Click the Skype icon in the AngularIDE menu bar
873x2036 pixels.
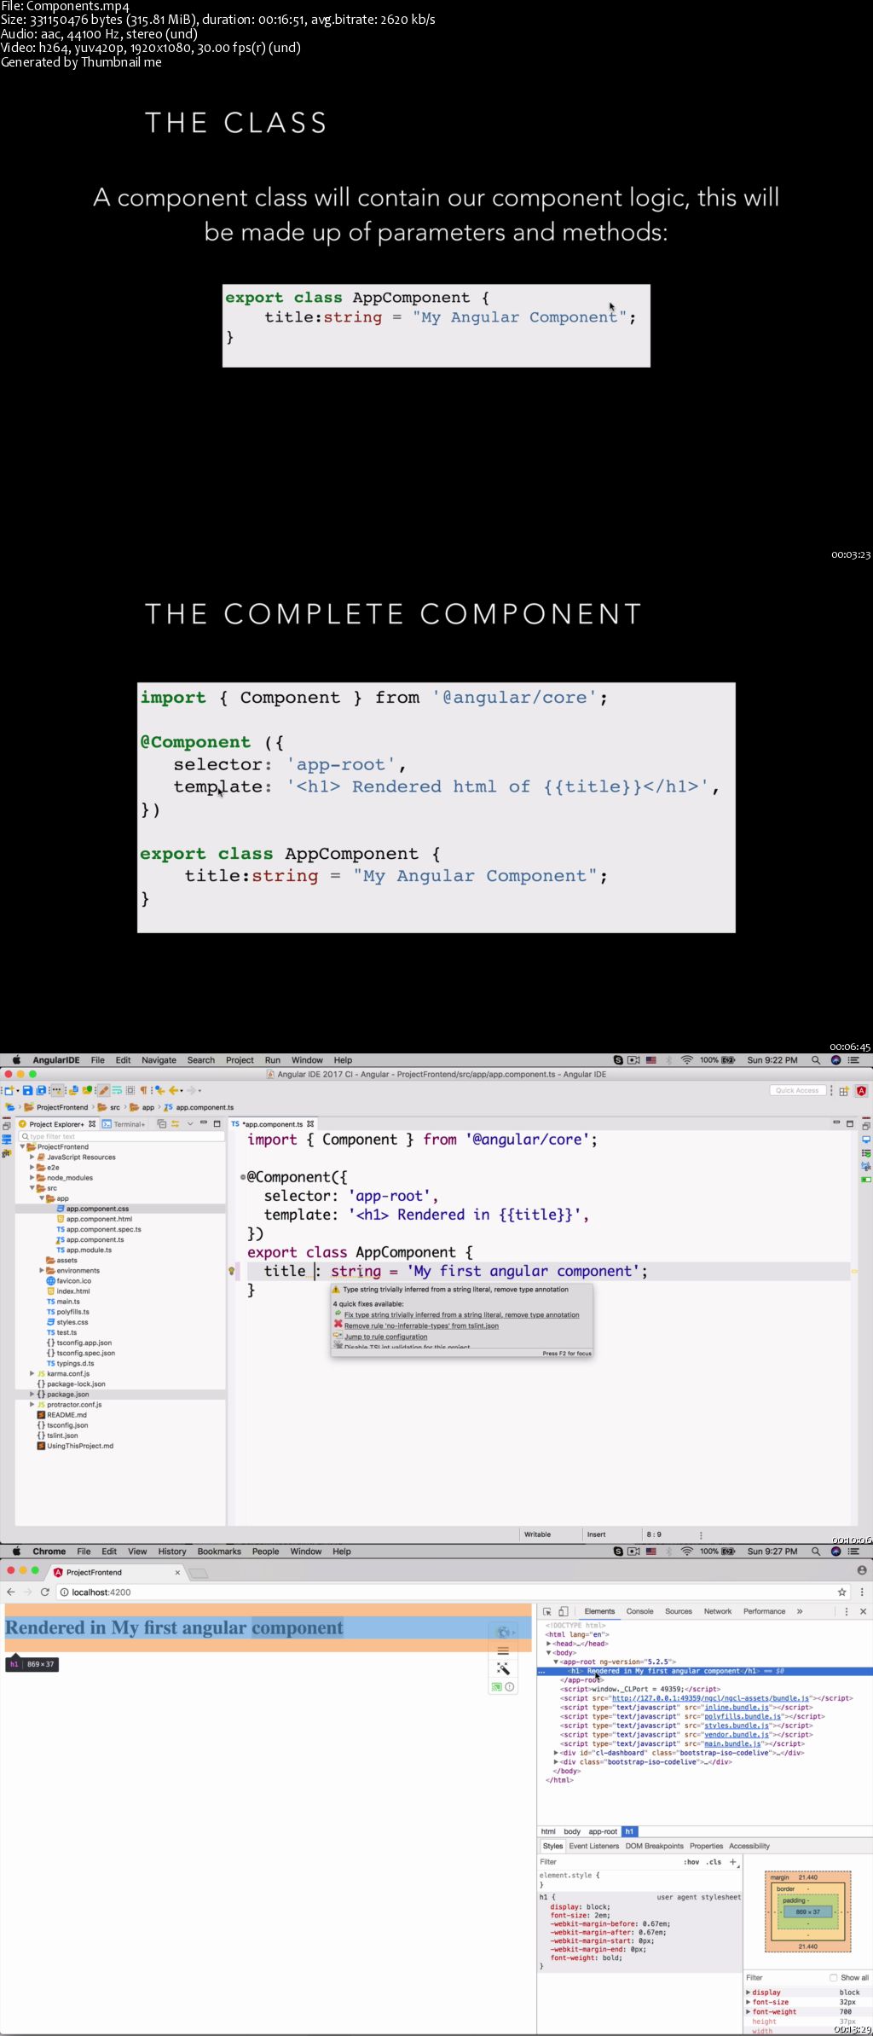(x=618, y=1060)
